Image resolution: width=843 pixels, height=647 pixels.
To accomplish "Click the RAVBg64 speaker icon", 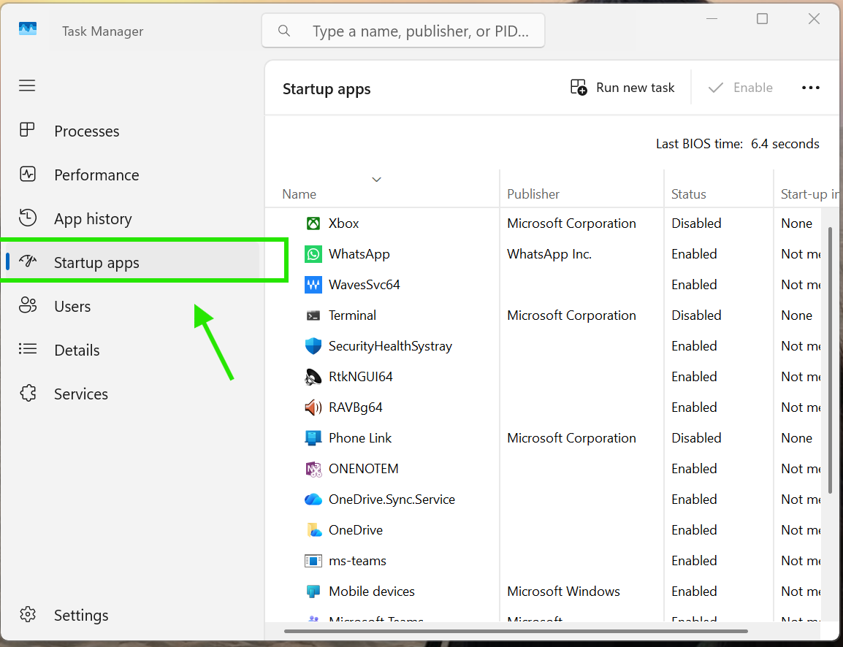I will click(313, 407).
